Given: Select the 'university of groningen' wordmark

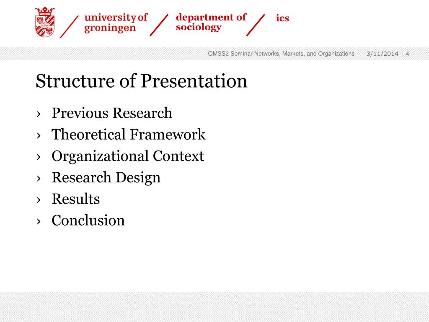Looking at the screenshot, I should (116, 23).
